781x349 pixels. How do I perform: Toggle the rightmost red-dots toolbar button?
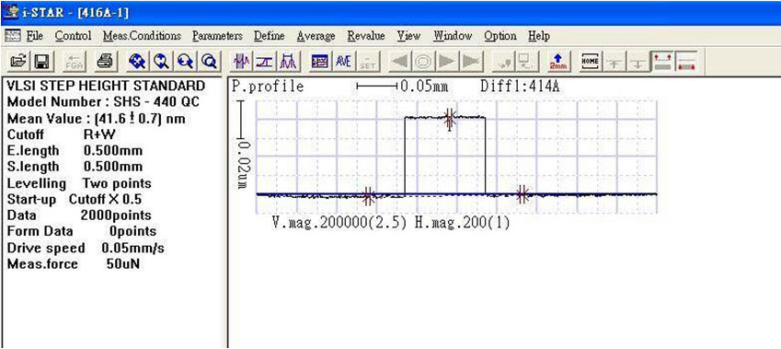686,62
